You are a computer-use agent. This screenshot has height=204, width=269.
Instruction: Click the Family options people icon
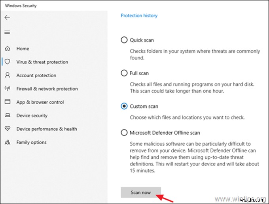click(8, 142)
